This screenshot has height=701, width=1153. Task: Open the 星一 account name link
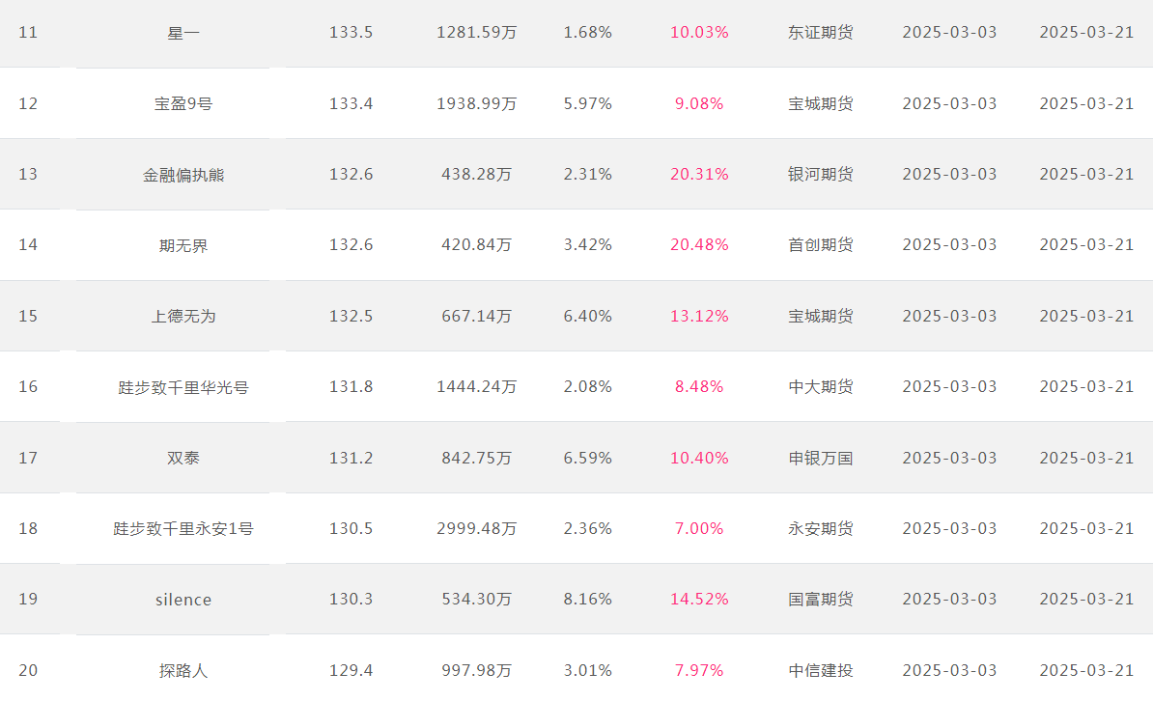[x=183, y=33]
